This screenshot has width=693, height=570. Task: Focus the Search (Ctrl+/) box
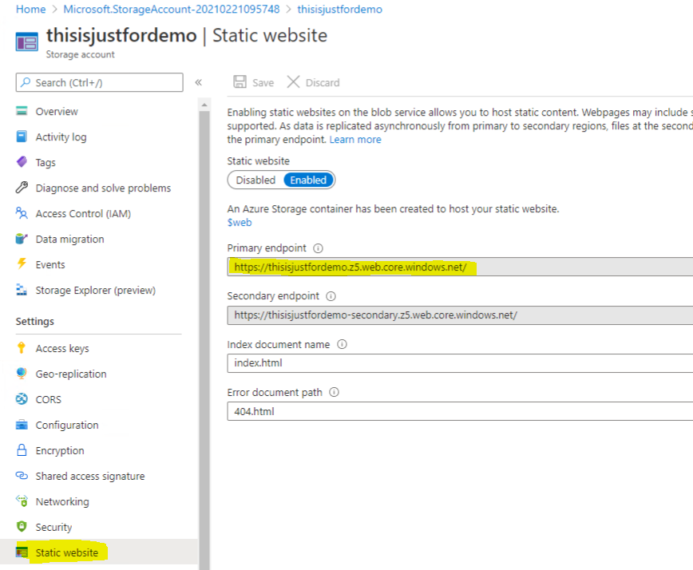(100, 82)
